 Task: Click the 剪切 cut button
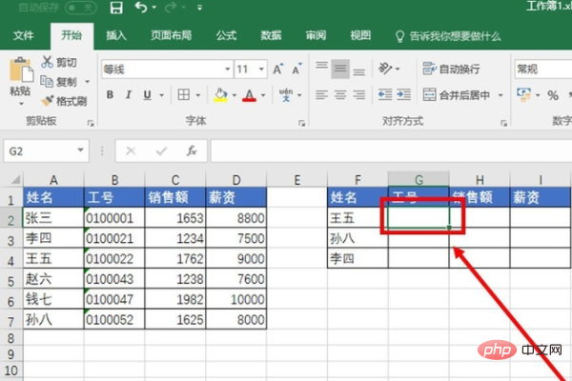click(59, 62)
